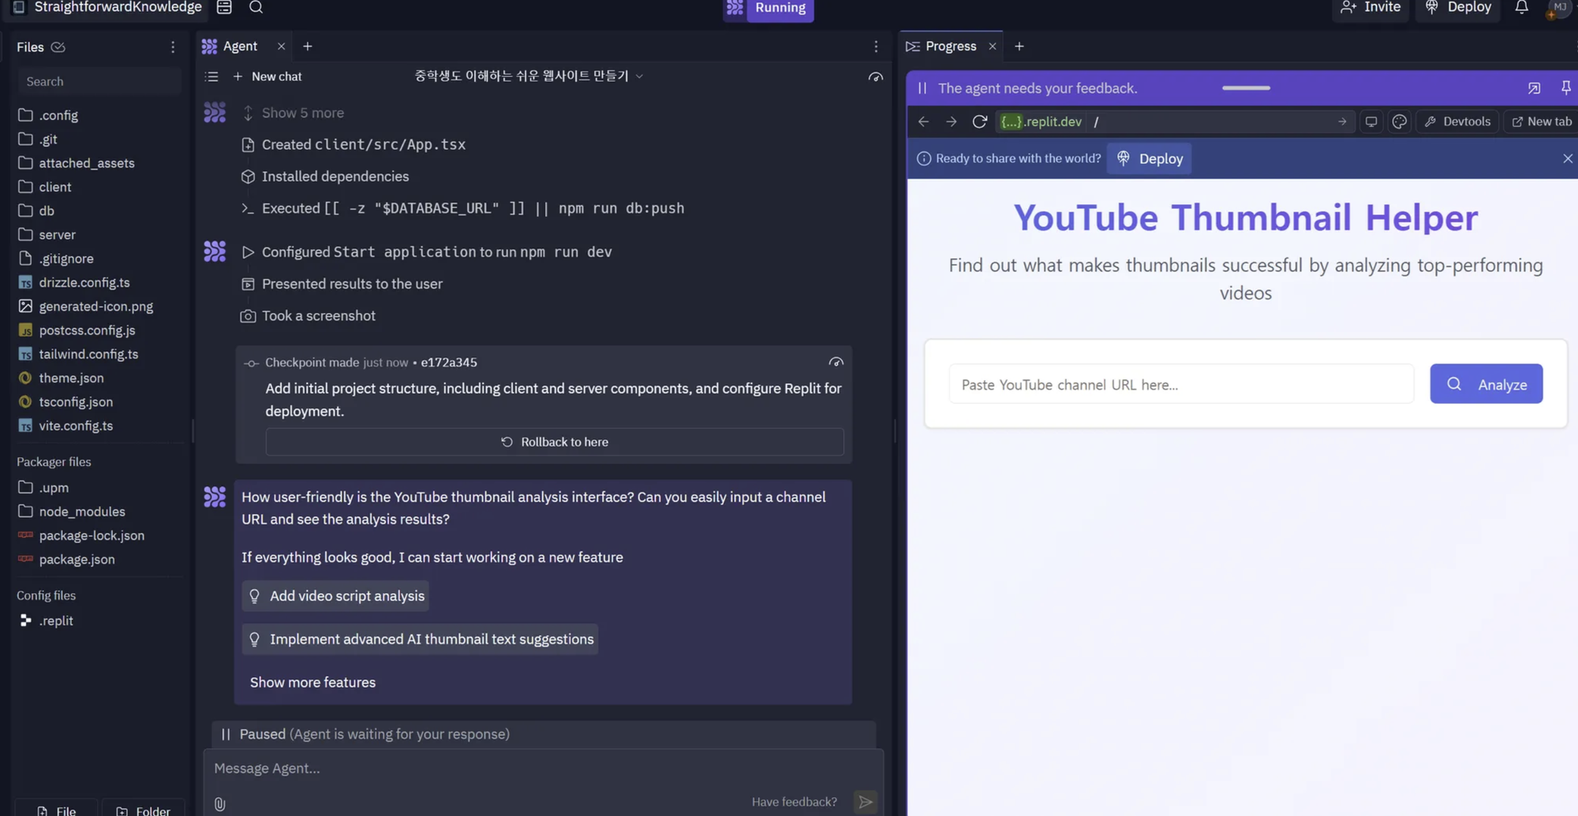Start a New chat
The width and height of the screenshot is (1578, 816).
(267, 76)
